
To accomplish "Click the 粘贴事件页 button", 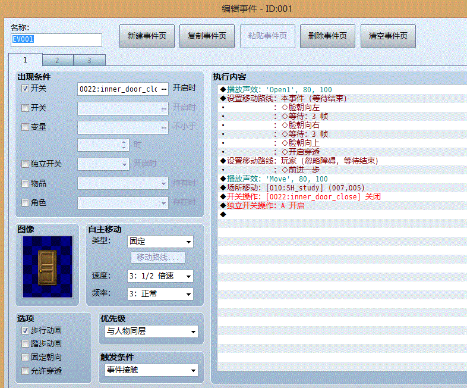I will click(x=267, y=36).
